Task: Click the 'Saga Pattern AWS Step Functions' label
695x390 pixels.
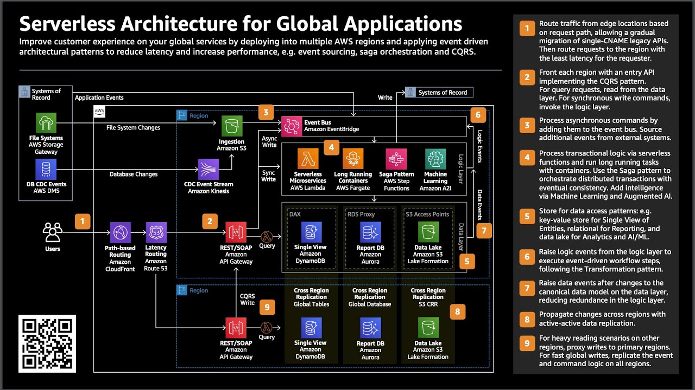Action: click(x=396, y=181)
